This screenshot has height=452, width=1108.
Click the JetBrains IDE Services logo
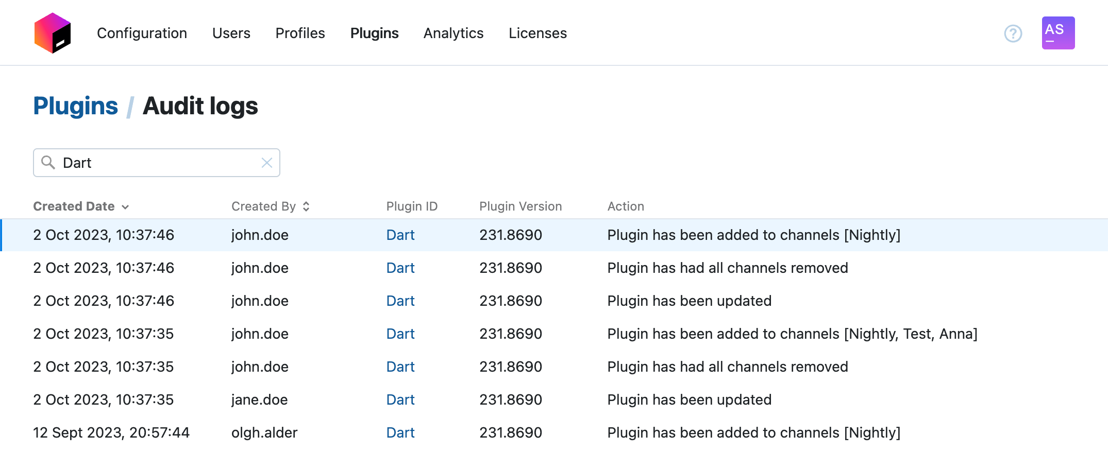pyautogui.click(x=53, y=33)
